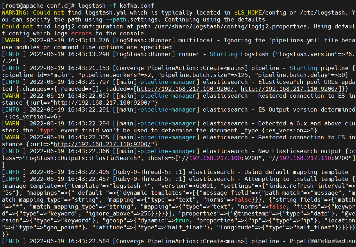Screen dimensions: 356x247
Task: Click the '/etc/logstash' path
Action: click(x=322, y=12)
